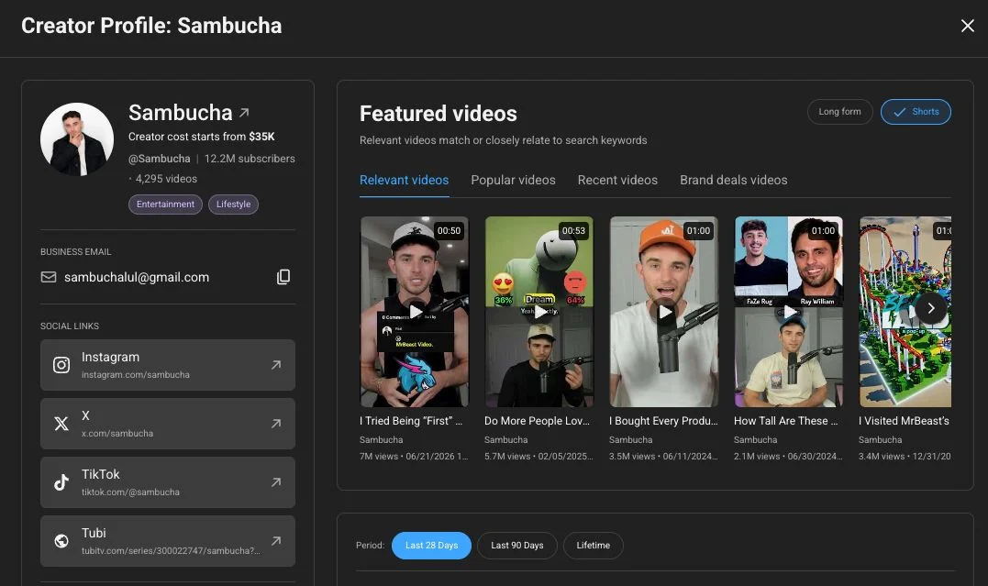Click the "I Bought Every Produ..." video title
The height and width of the screenshot is (586, 988).
[x=663, y=421]
